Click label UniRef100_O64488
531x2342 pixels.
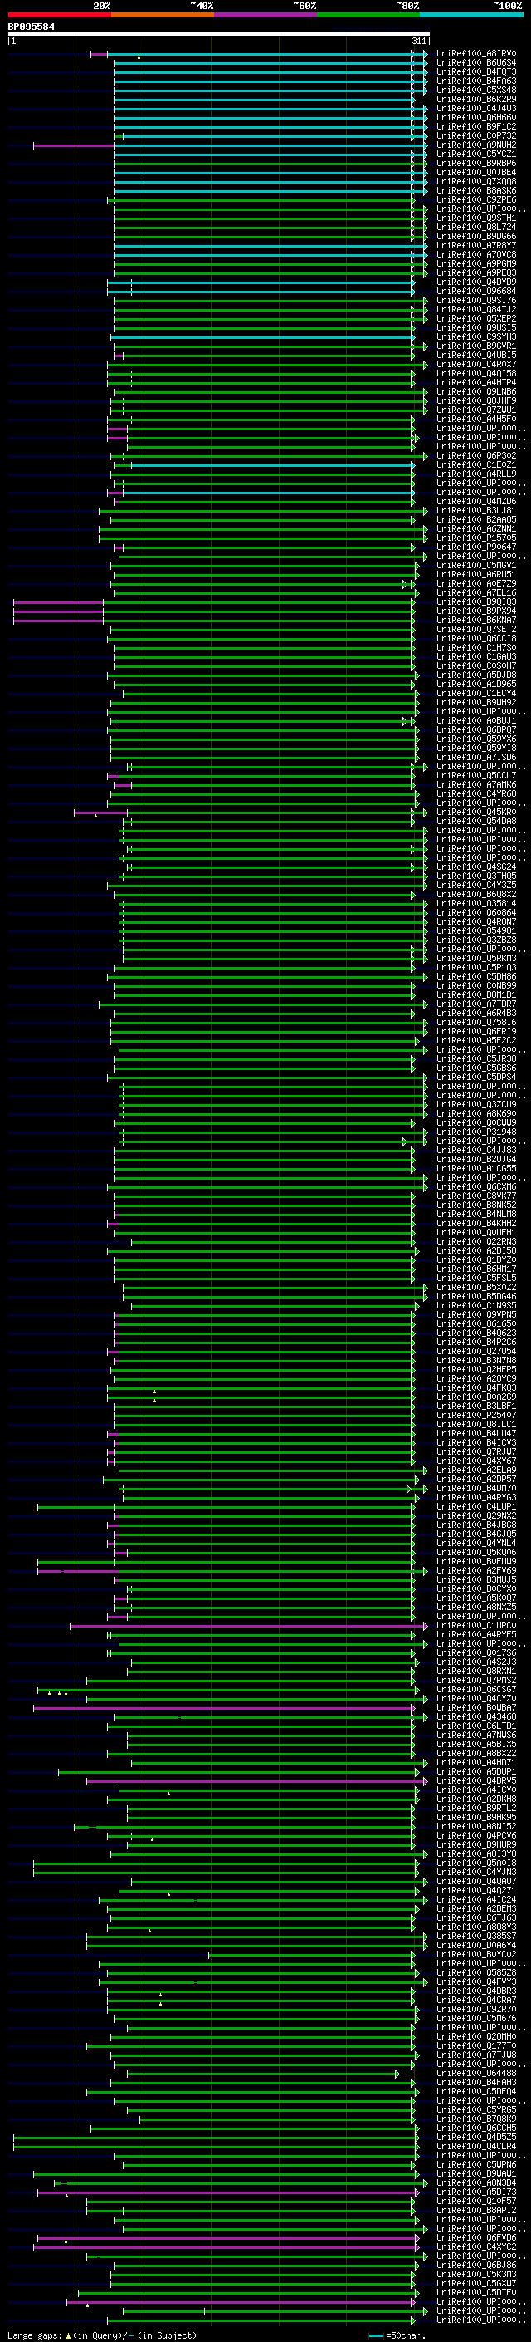coord(475,2073)
